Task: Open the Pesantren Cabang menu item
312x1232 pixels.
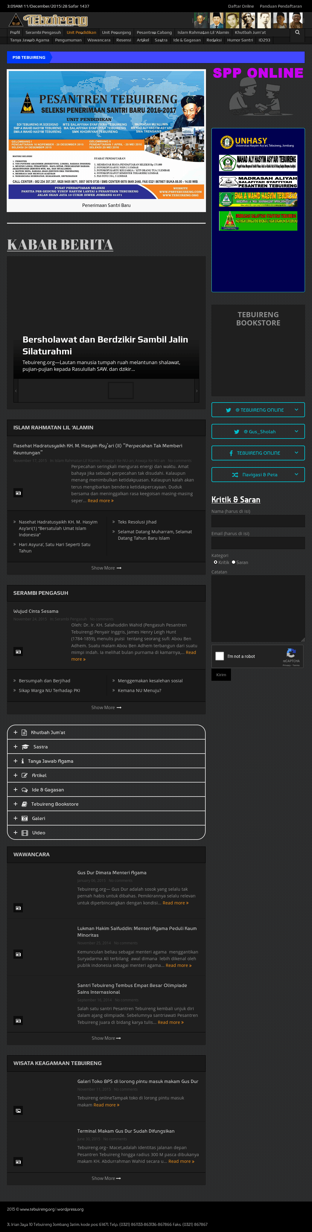Action: [154, 33]
